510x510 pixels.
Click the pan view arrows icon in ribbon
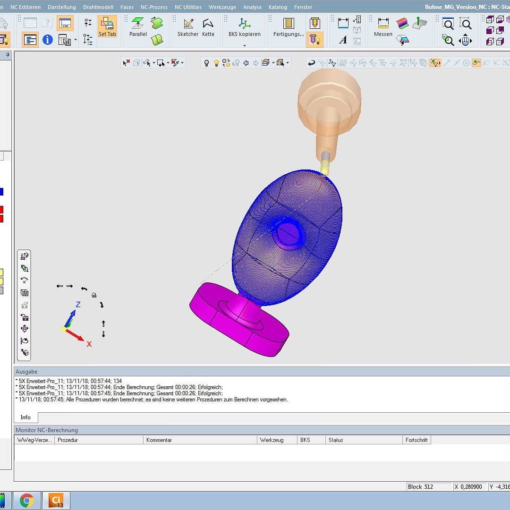(x=465, y=40)
